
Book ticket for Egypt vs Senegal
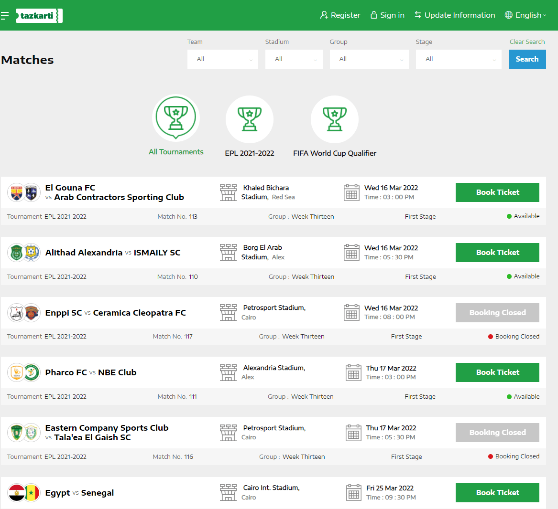[x=497, y=492]
